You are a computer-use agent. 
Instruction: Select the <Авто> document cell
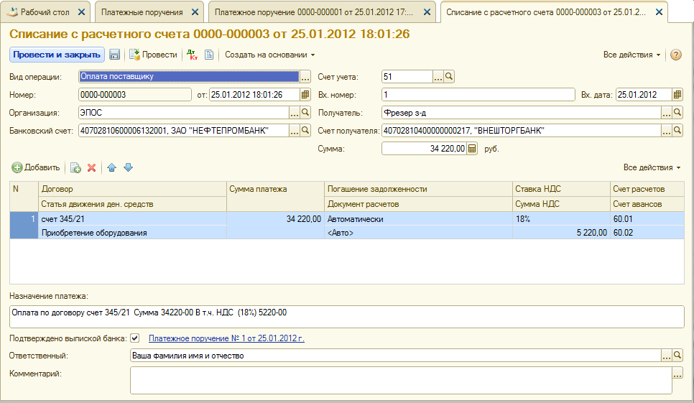click(418, 233)
